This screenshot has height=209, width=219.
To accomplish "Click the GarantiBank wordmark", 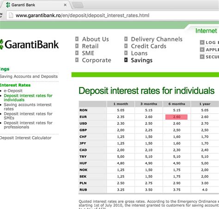I will pyautogui.click(x=32, y=45).
